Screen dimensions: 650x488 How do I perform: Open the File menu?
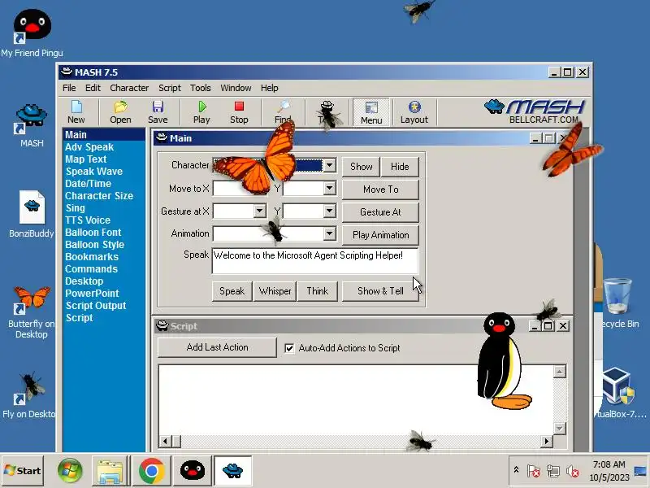[x=69, y=88]
